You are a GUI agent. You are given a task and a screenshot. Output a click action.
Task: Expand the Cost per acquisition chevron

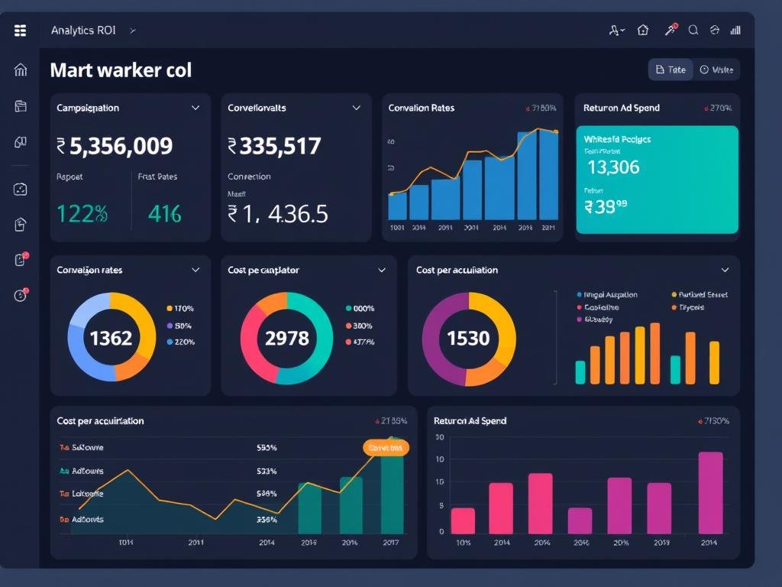(725, 270)
